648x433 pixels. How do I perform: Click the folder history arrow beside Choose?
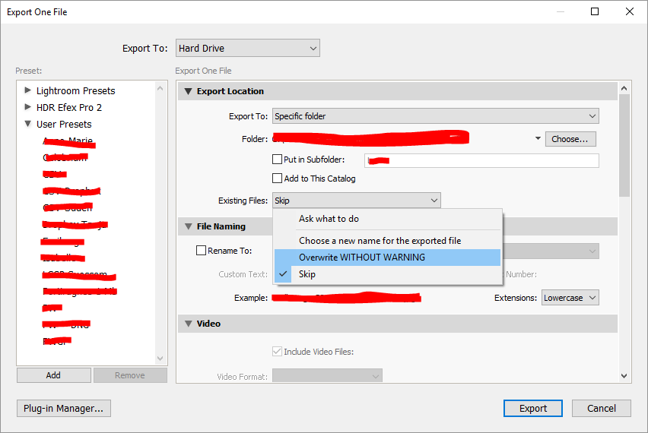(x=538, y=139)
